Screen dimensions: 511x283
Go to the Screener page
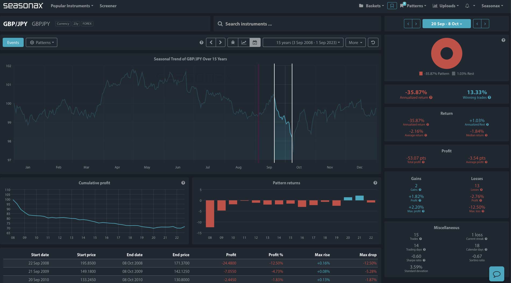tap(108, 6)
